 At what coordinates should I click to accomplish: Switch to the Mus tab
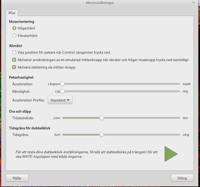(x=12, y=13)
